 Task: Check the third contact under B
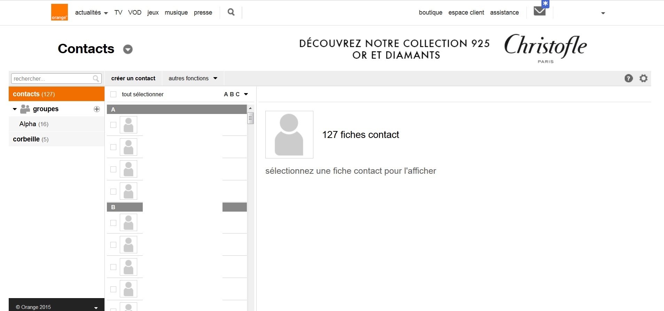click(113, 267)
